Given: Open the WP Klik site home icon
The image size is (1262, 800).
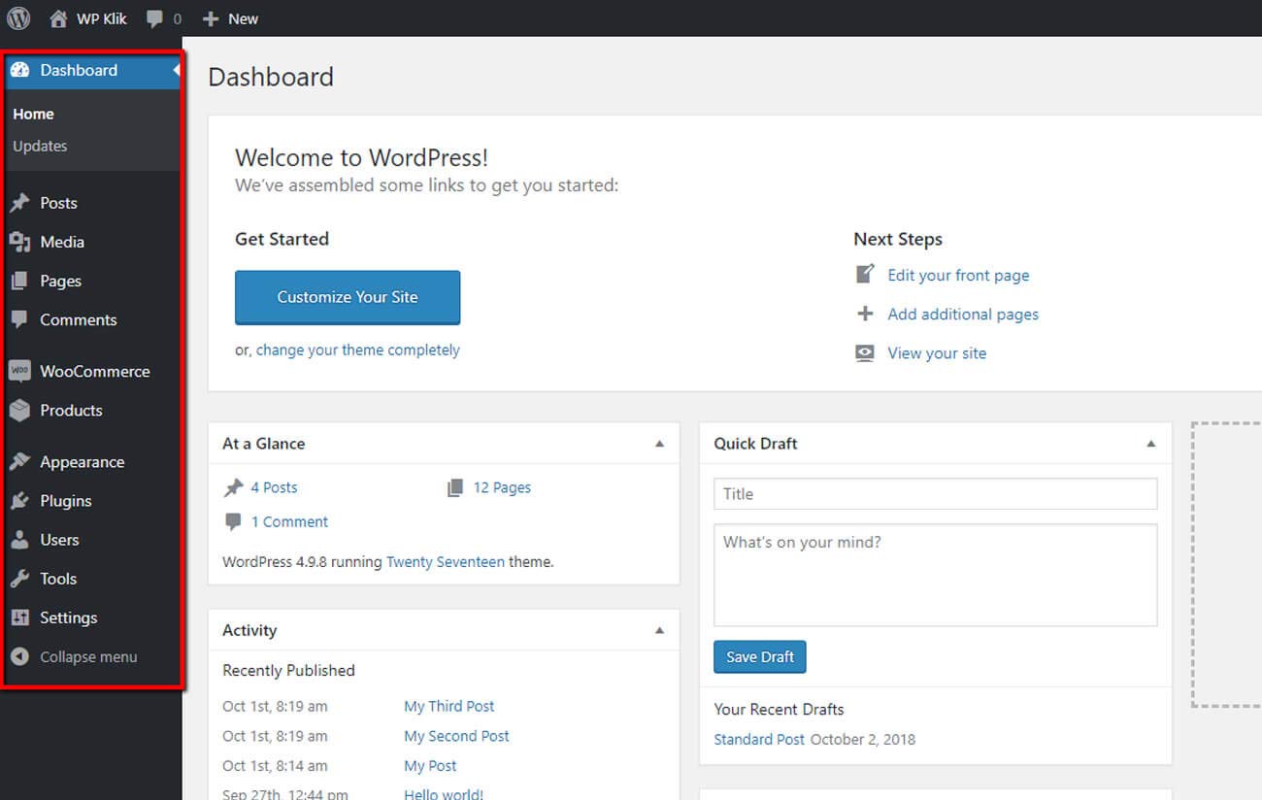Looking at the screenshot, I should tap(58, 18).
